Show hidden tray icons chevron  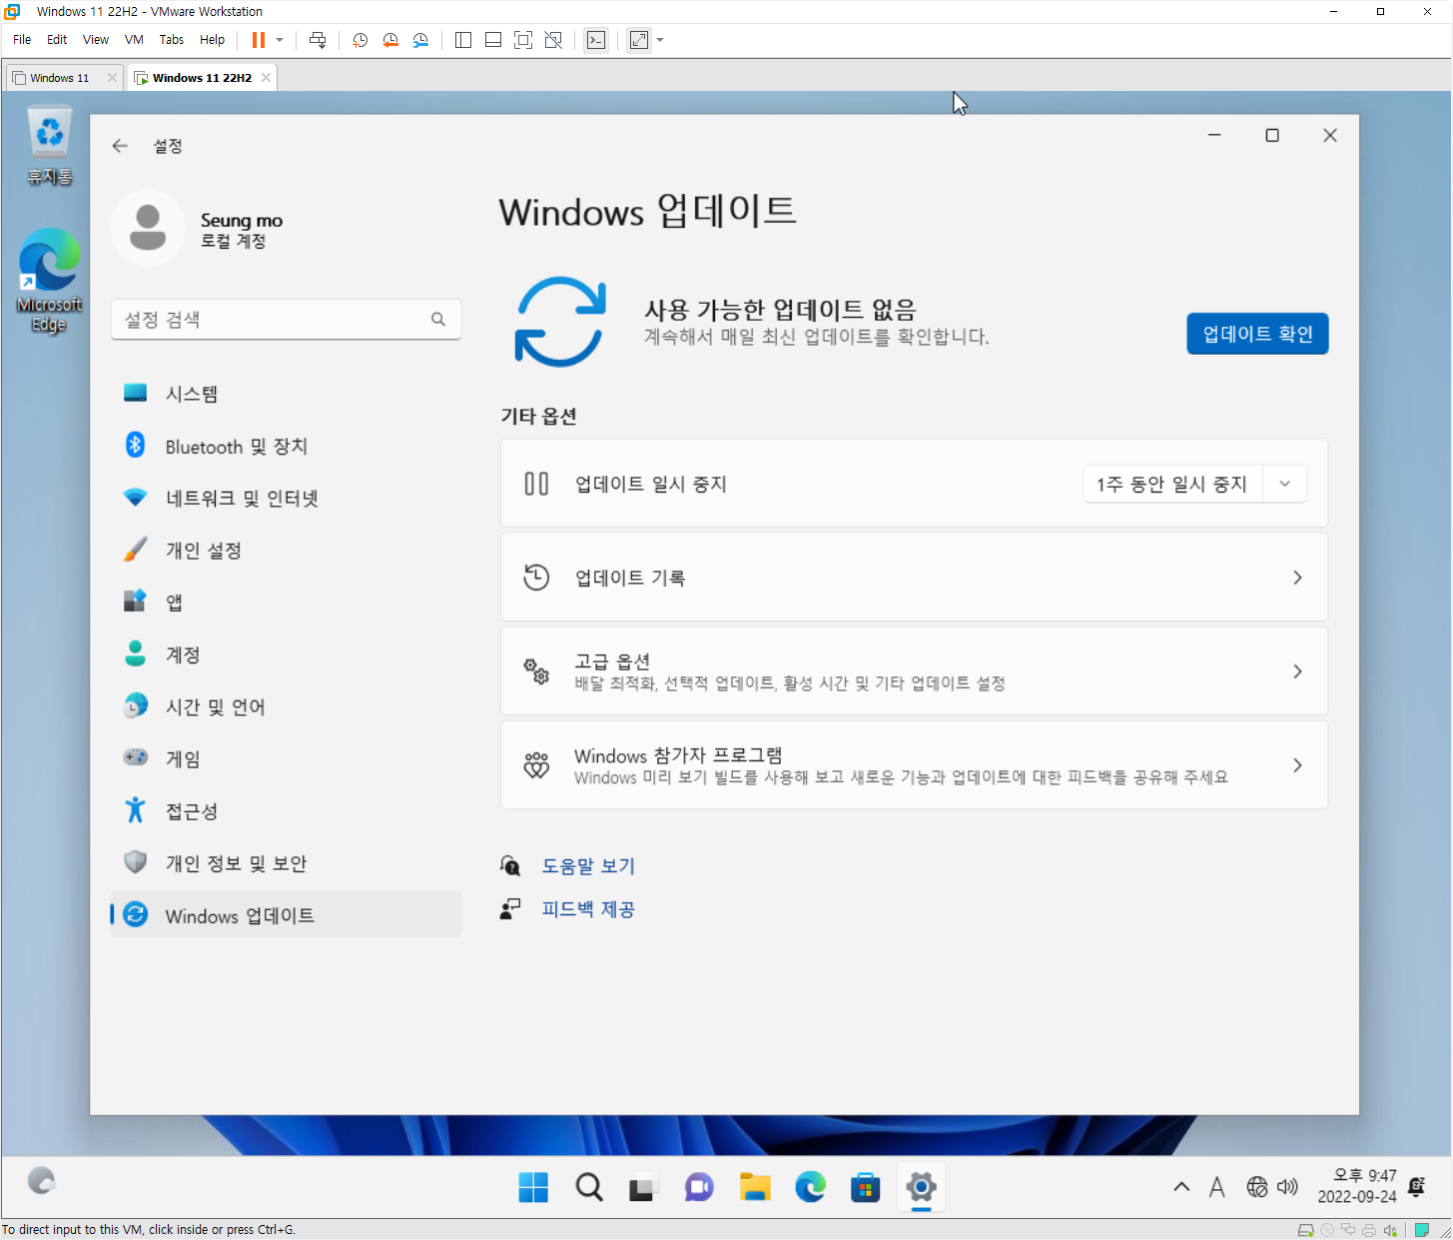click(1181, 1187)
